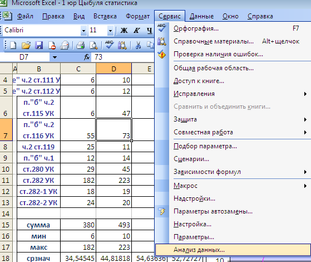Select column D header
The height and width of the screenshot is (262, 311).
[x=113, y=69]
